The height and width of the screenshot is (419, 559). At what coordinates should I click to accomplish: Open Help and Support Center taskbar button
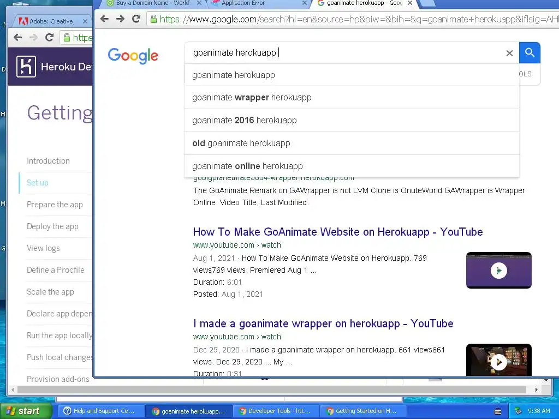pos(100,411)
